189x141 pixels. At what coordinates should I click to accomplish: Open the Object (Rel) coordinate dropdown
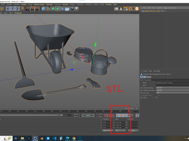(107, 130)
